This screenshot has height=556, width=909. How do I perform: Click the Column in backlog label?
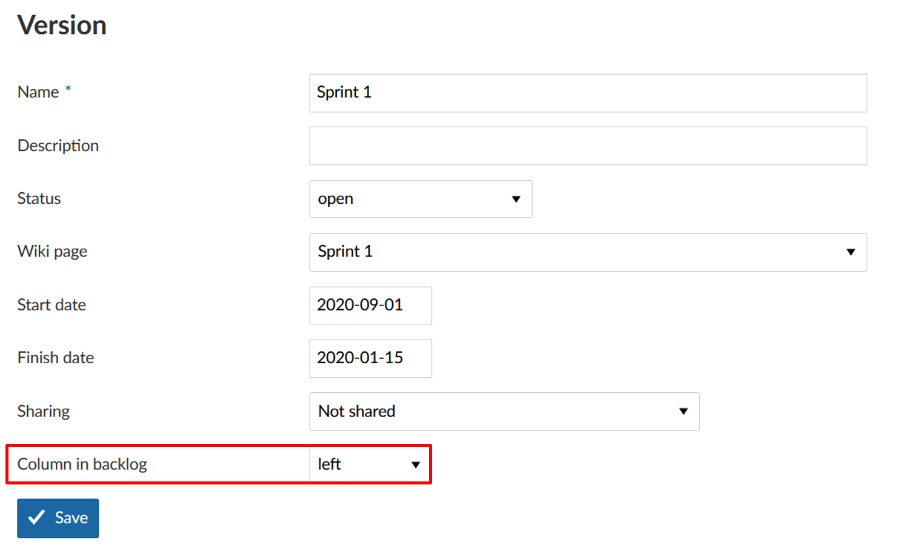tap(82, 464)
